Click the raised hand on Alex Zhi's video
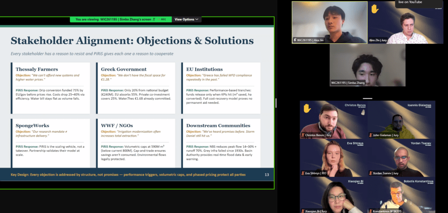This screenshot has width=448, height=213. click(374, 9)
